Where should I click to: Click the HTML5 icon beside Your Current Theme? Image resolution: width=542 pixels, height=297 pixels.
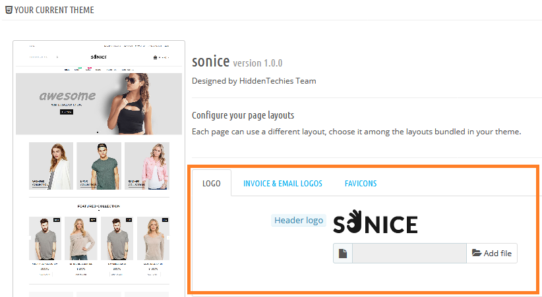tap(8, 11)
